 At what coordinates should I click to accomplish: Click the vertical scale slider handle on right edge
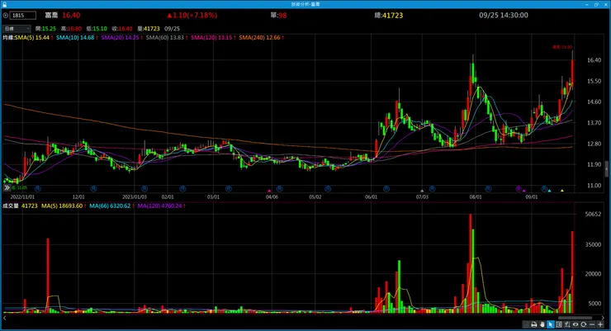[606, 168]
